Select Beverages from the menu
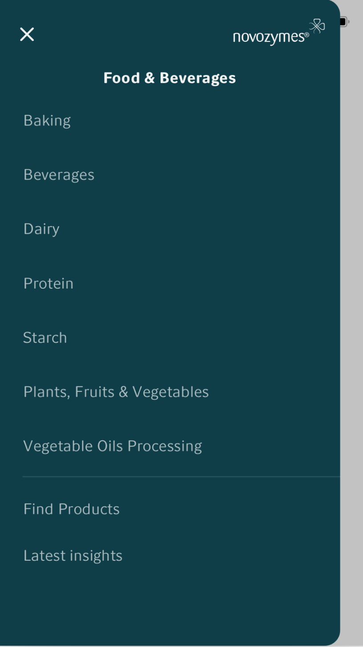The width and height of the screenshot is (363, 647). [59, 175]
